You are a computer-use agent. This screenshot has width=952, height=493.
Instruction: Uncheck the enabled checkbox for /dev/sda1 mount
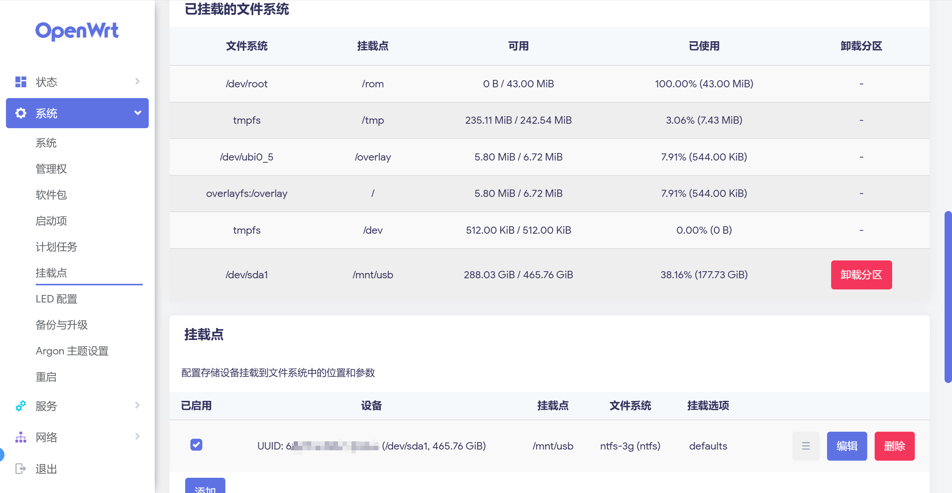pyautogui.click(x=196, y=445)
